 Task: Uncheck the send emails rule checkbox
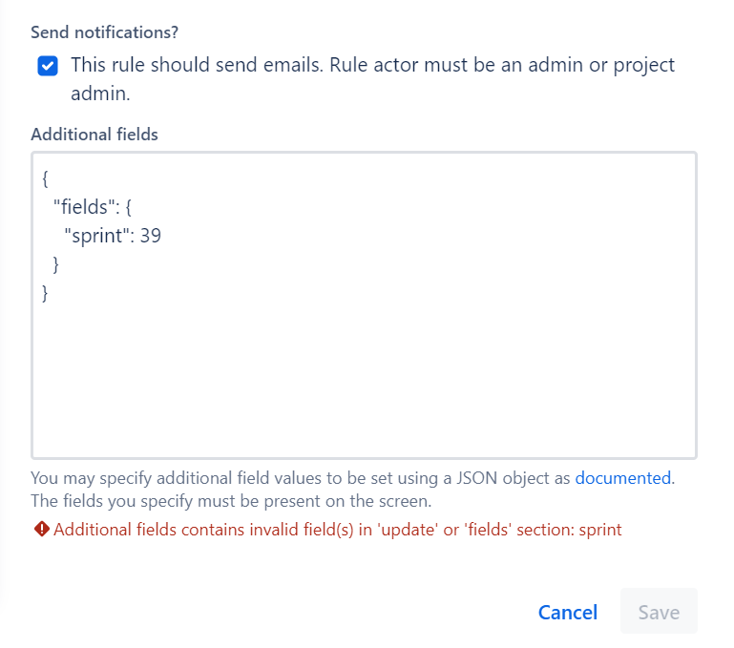(x=48, y=66)
